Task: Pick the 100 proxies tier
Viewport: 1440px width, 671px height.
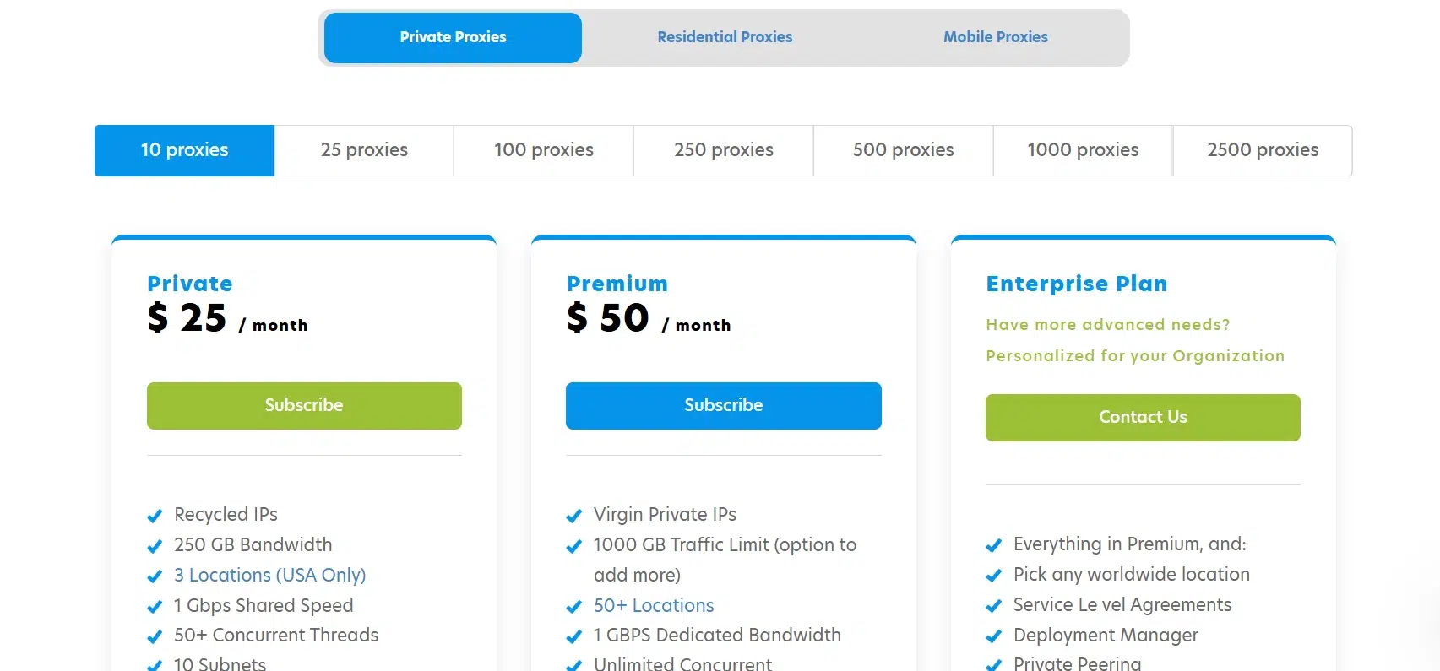Action: 543,150
